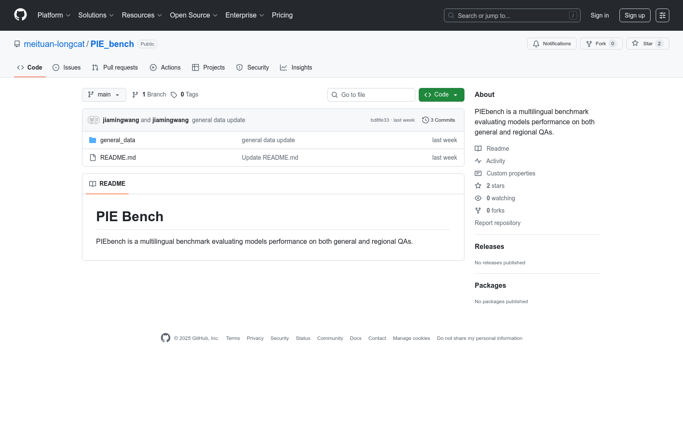
Task: Open the Insights tab
Action: point(296,67)
